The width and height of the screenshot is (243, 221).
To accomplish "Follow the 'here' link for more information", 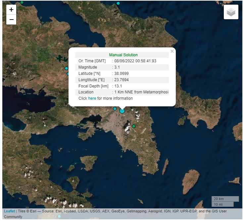I will (92, 98).
